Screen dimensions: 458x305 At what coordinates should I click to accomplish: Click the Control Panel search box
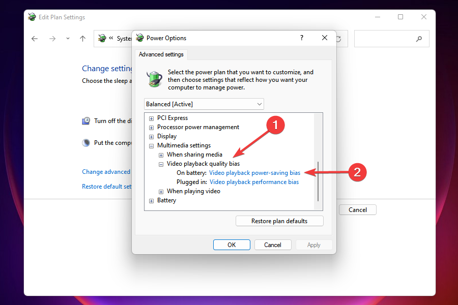(x=392, y=39)
